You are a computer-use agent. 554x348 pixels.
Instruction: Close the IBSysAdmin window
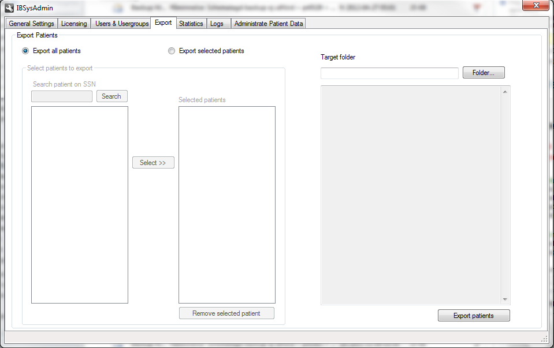coord(536,5)
